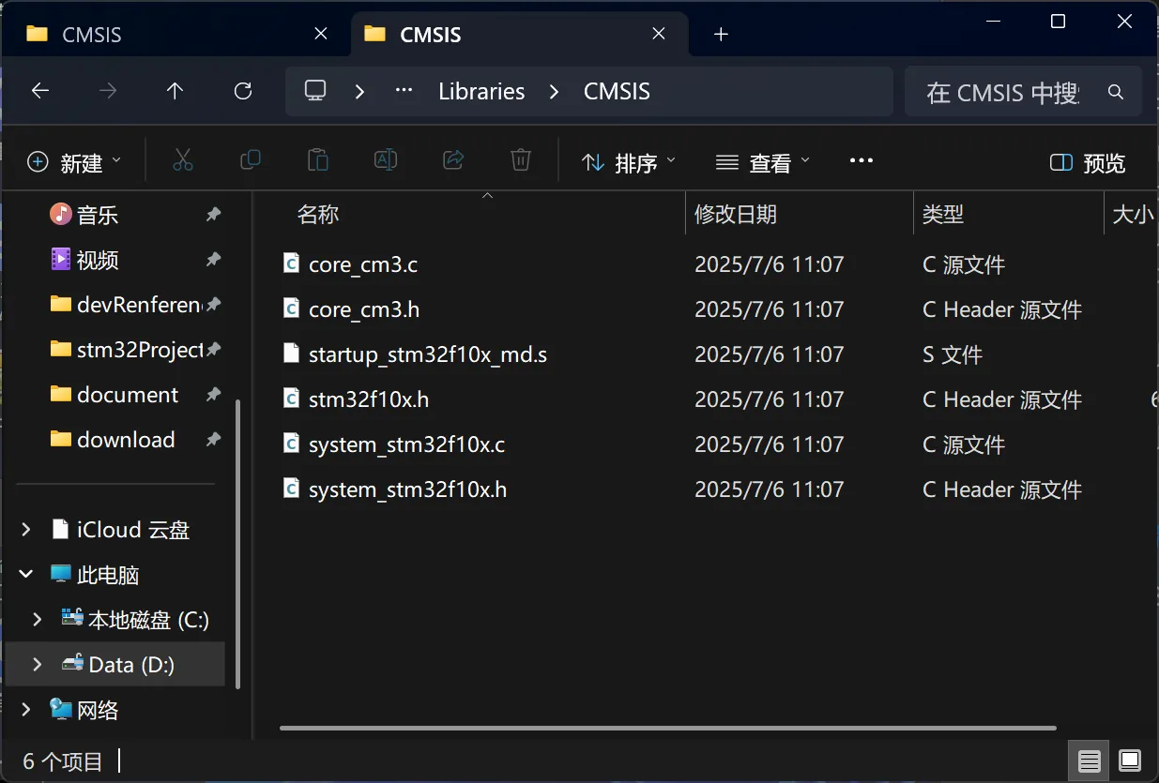This screenshot has height=783, width=1159.
Task: Expand the 本地磁盘 (C:) drive node
Action: 38,620
